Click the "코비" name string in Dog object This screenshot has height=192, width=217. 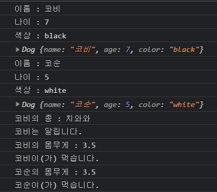(82, 49)
